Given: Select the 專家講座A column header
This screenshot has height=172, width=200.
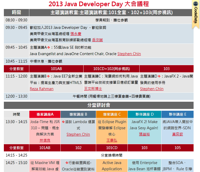Looking at the screenshot, I should pyautogui.click(x=45, y=114).
